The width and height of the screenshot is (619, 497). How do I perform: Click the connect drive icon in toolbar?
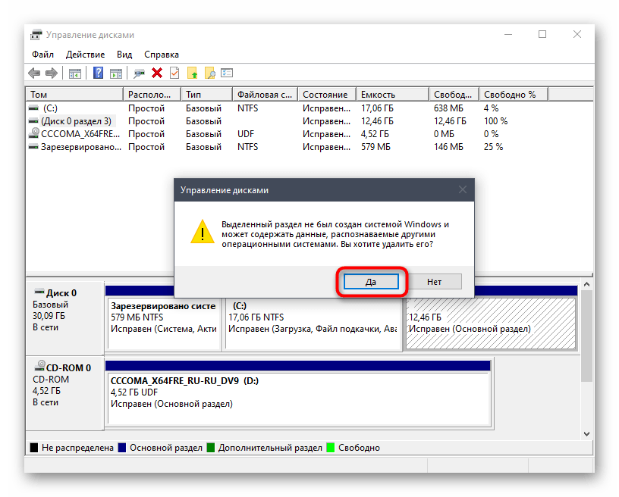[x=139, y=73]
